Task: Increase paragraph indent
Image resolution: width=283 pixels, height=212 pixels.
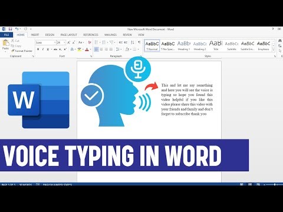Action: pyautogui.click(x=126, y=42)
